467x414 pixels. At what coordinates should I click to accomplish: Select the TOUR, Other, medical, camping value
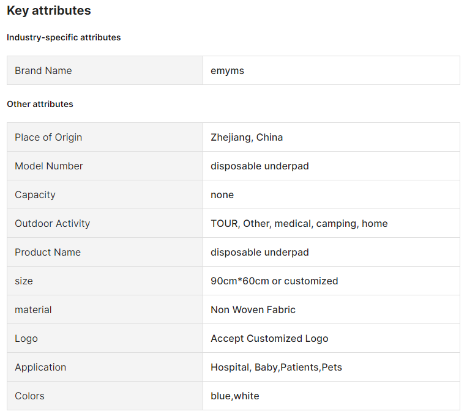[299, 224]
